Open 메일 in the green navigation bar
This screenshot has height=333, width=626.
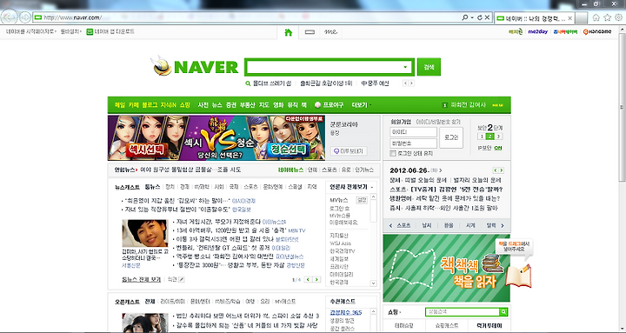coord(120,105)
